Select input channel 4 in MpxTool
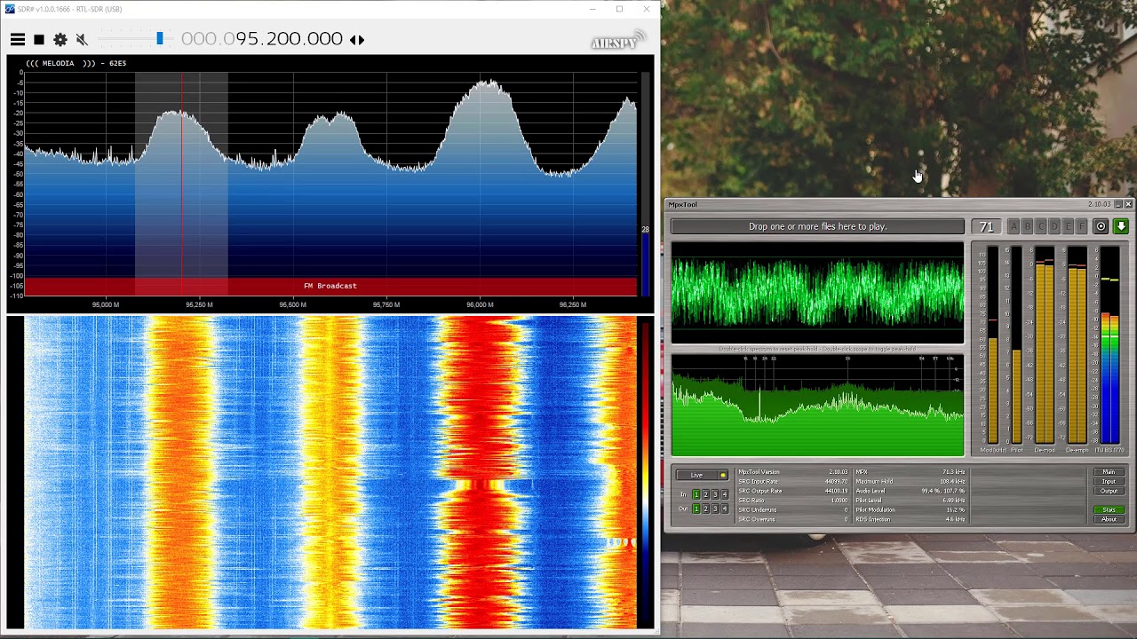The width and height of the screenshot is (1137, 639). (725, 494)
